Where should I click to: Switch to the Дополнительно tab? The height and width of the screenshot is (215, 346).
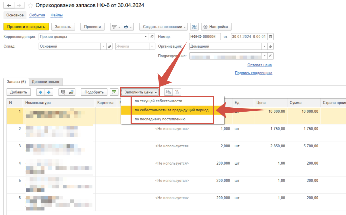(x=45, y=82)
